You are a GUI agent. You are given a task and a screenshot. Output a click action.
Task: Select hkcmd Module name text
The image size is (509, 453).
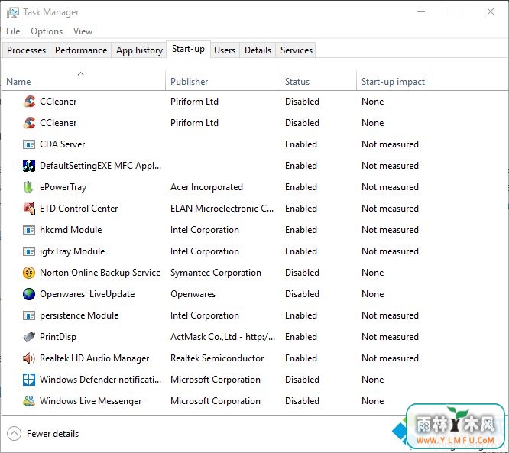coord(71,230)
